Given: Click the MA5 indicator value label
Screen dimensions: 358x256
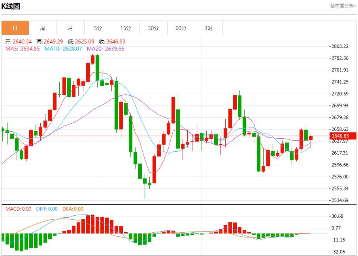Looking at the screenshot, I should 23,49.
